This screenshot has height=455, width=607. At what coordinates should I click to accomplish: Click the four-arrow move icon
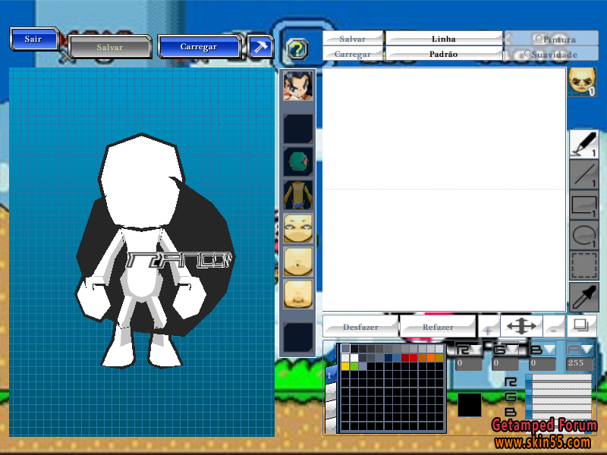click(521, 326)
